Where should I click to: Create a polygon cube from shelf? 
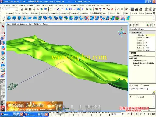(x=14, y=18)
